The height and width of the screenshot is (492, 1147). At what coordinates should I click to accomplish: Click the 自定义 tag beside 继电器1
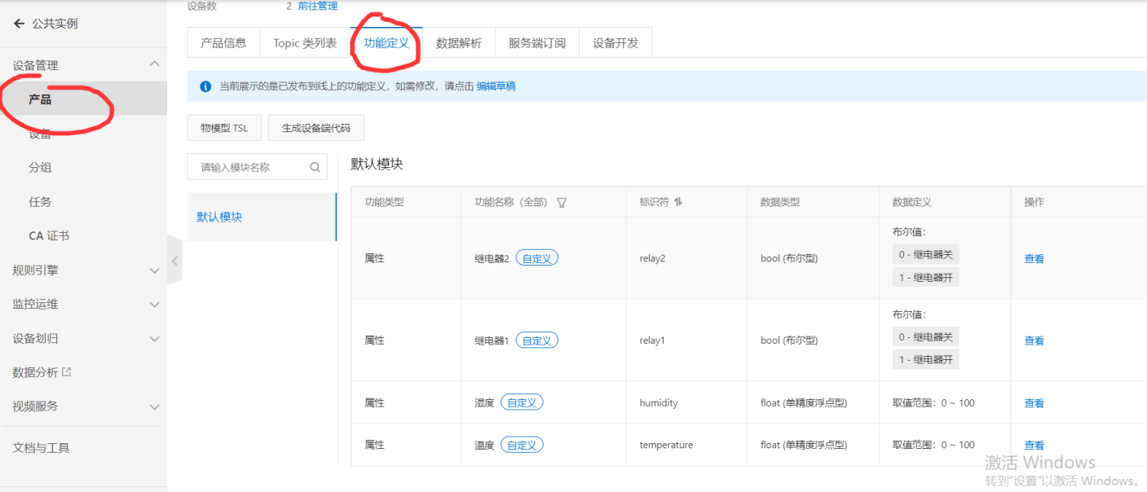[x=537, y=340]
